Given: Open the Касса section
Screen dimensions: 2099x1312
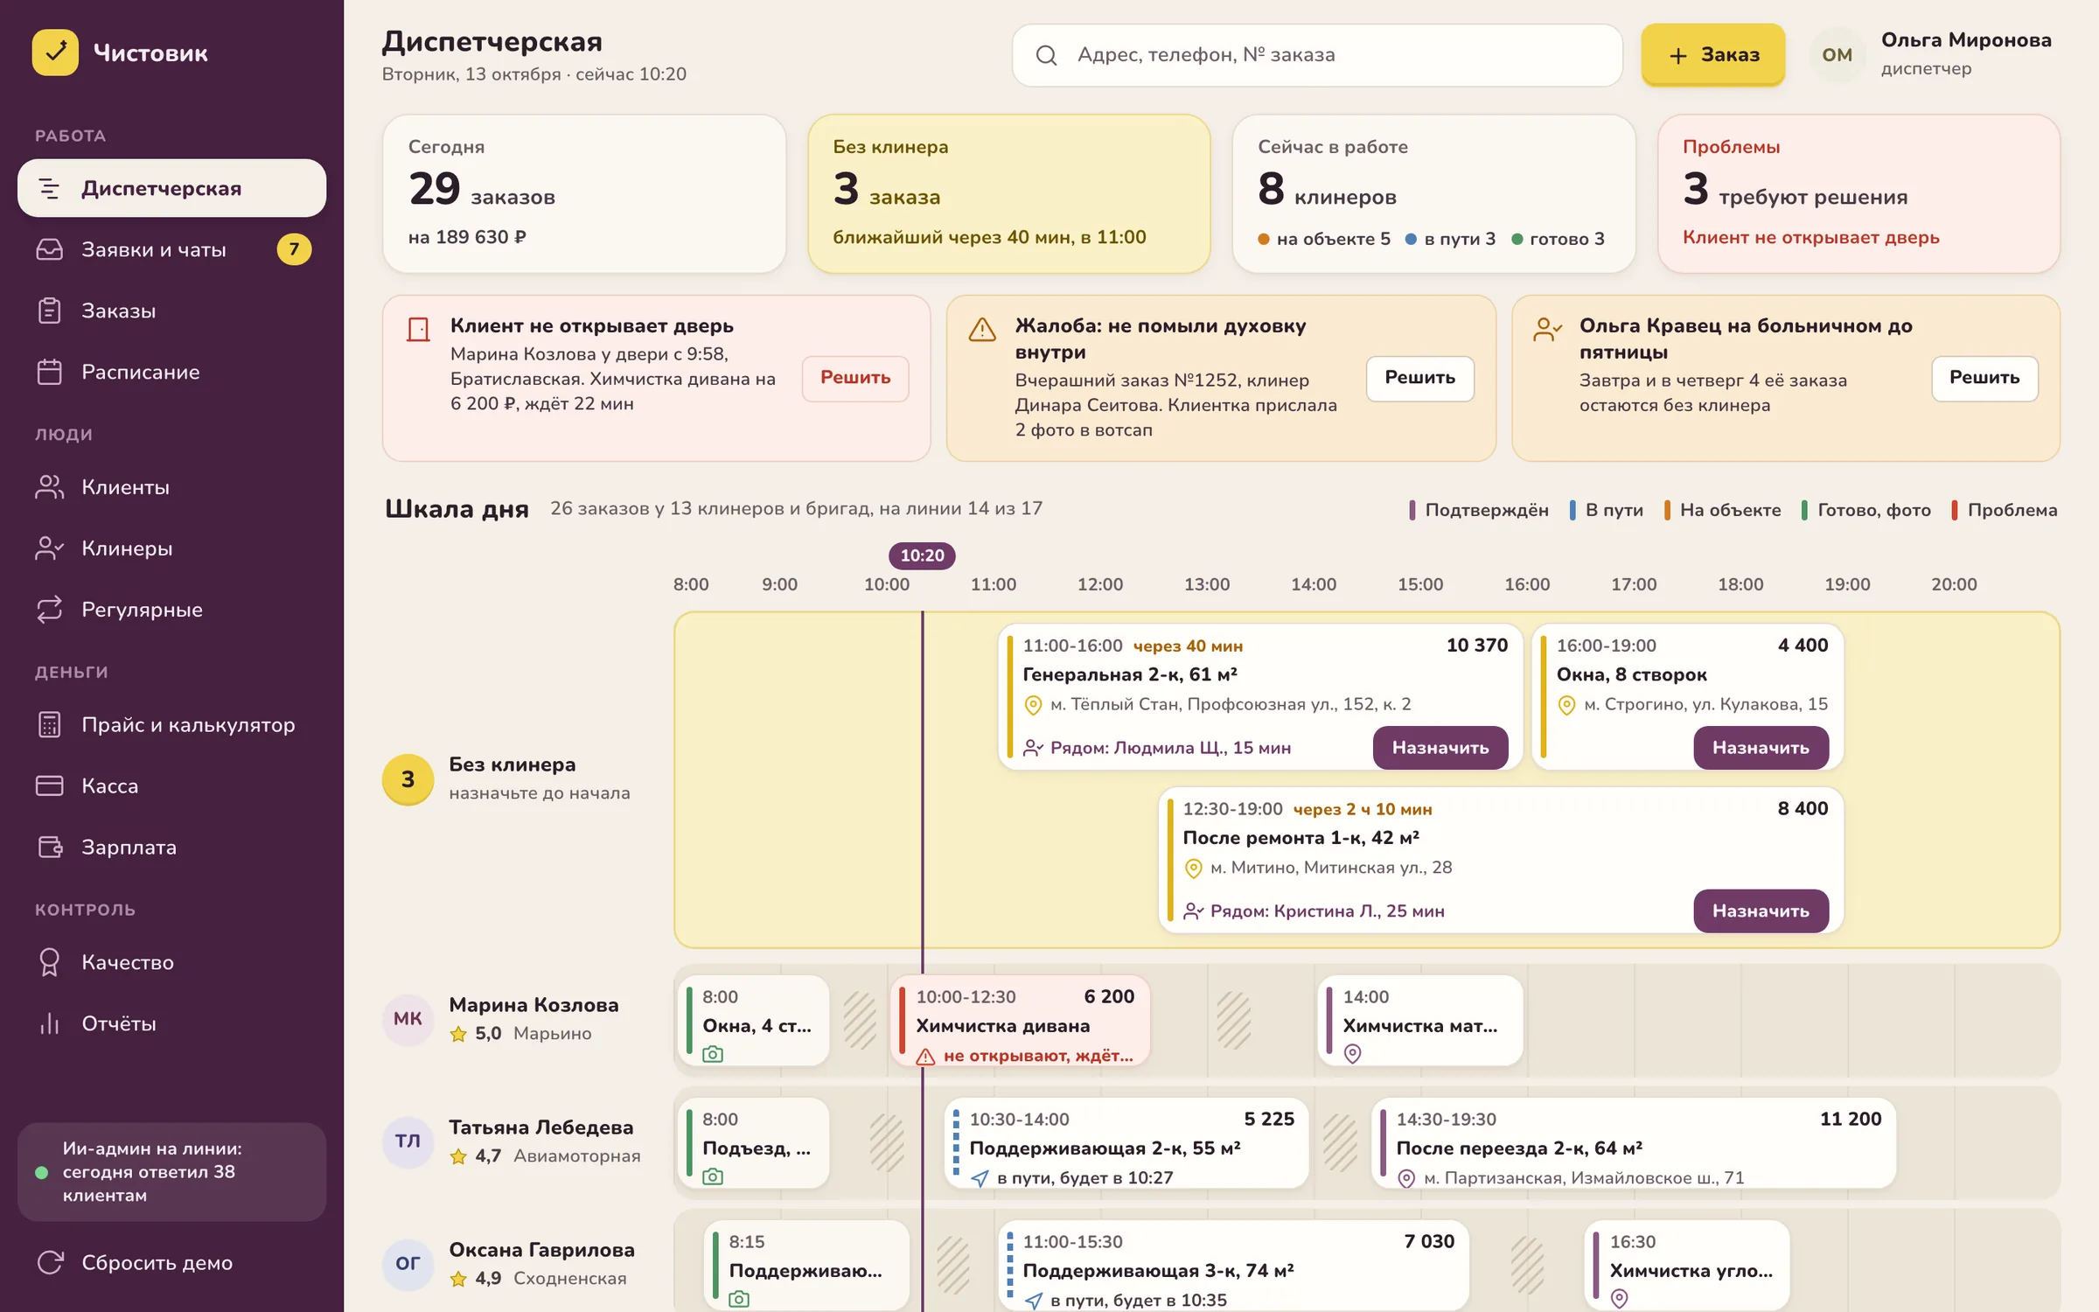Looking at the screenshot, I should [171, 786].
